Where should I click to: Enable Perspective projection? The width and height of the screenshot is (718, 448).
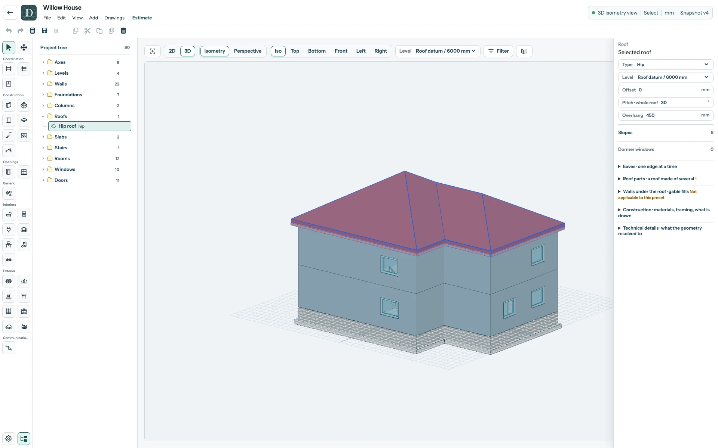(248, 51)
